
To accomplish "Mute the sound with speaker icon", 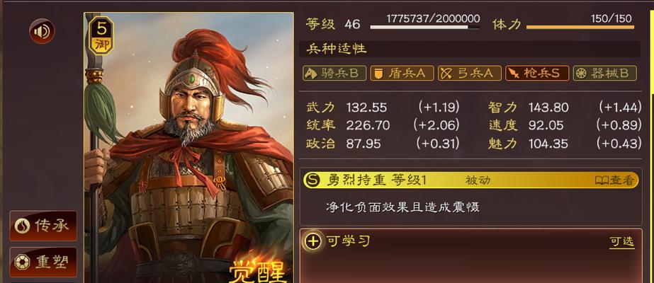I will (42, 31).
